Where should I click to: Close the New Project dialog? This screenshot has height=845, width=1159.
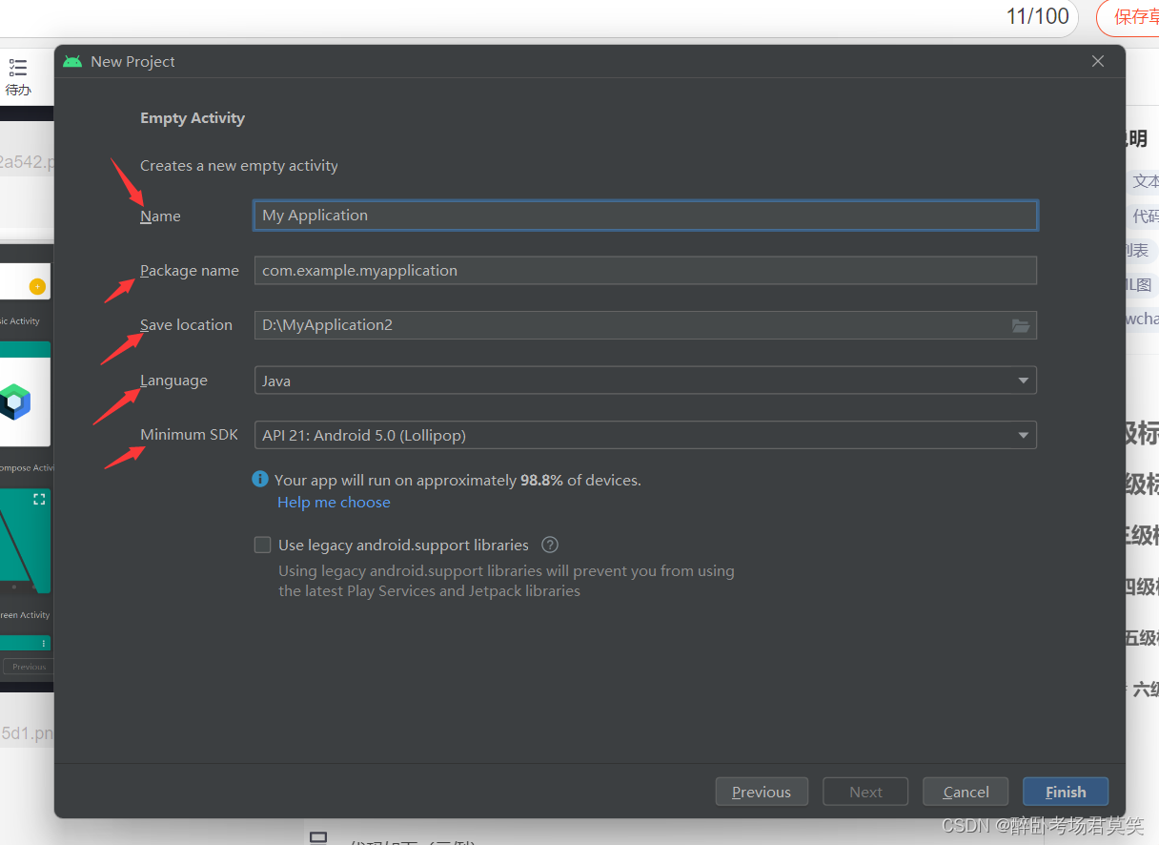click(x=1098, y=61)
